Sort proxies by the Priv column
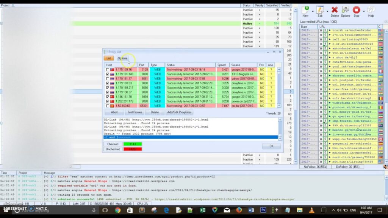 coord(261,65)
